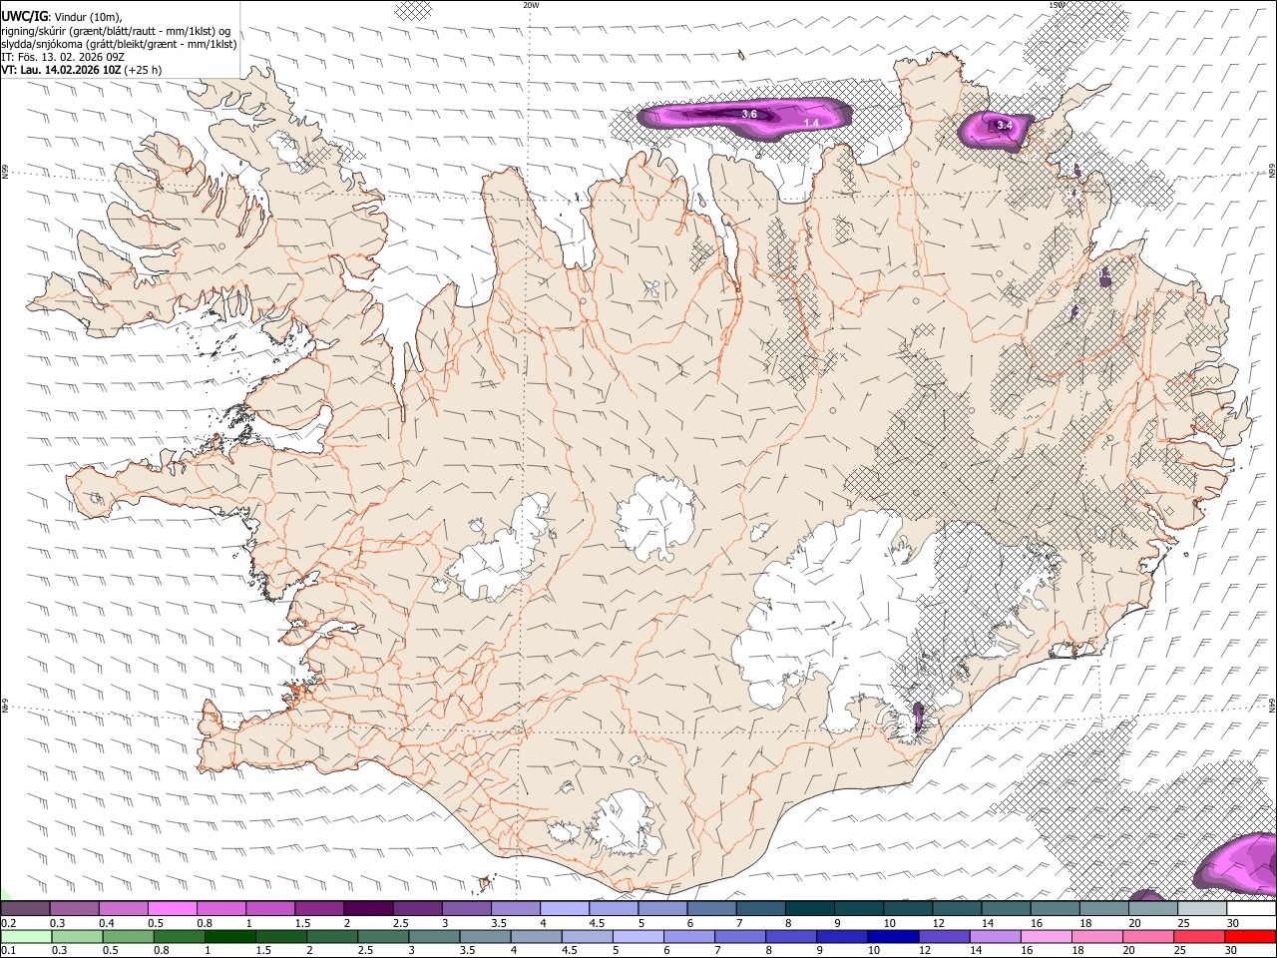
Task: Click the white top-row swatch labeled 30
Action: click(1251, 909)
